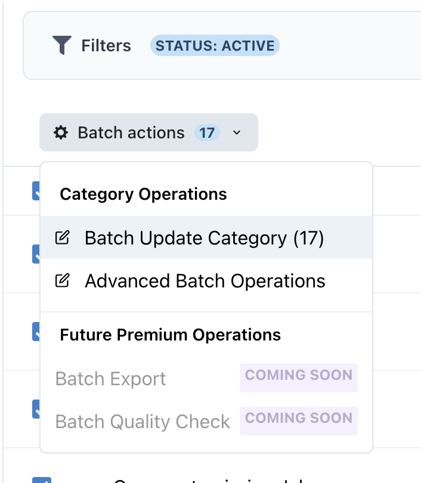Click the Future Premium Operations header

(x=169, y=335)
